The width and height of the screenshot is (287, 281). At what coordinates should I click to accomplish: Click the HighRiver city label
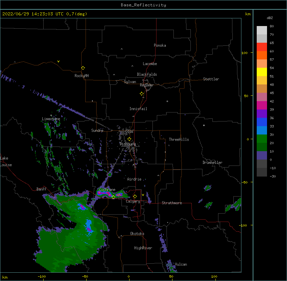143,248
